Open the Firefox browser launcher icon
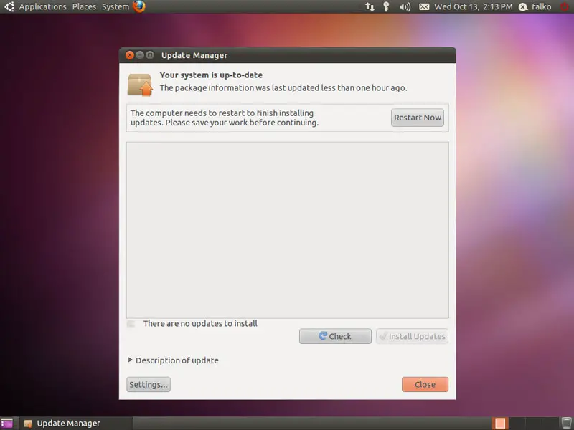 coord(139,6)
